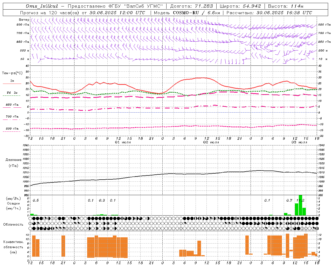Click the tallest green precipitation bar

(300, 205)
